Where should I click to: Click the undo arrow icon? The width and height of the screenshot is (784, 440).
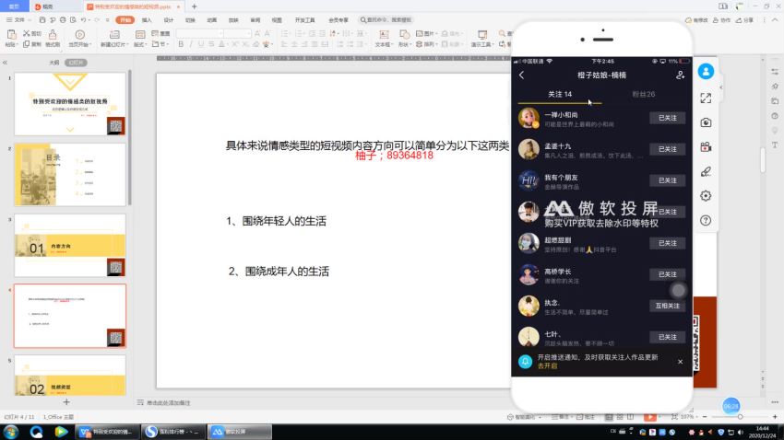[x=84, y=20]
